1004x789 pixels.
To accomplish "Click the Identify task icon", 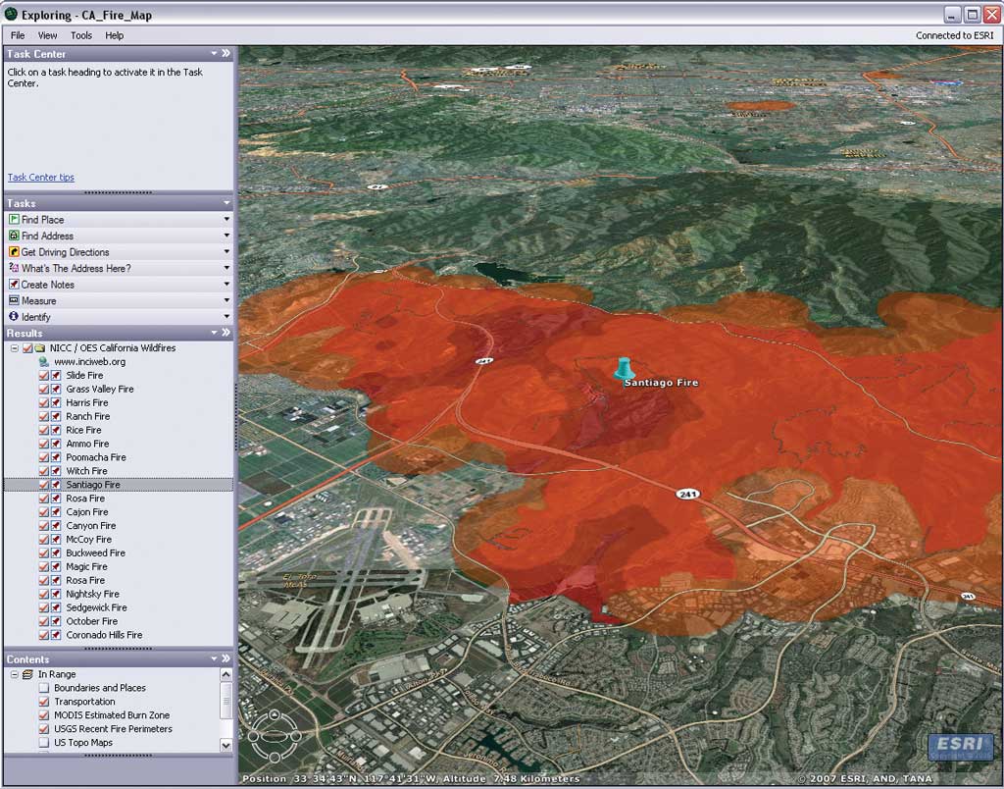I will [x=14, y=317].
